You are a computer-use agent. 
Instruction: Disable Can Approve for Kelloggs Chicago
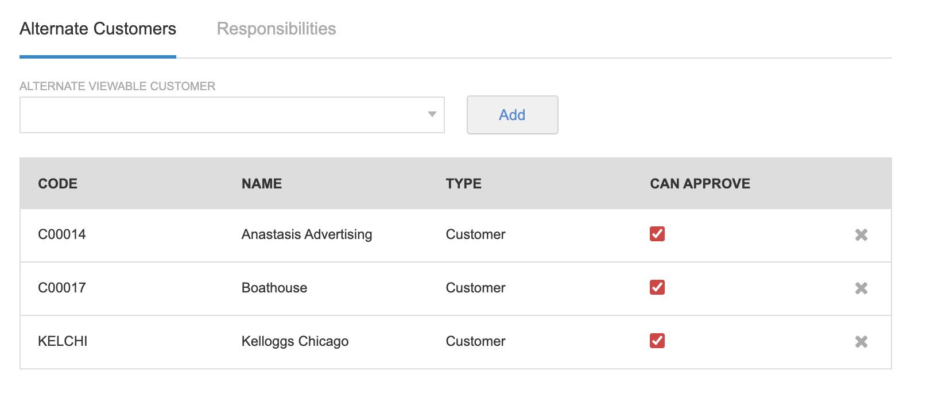pyautogui.click(x=657, y=341)
